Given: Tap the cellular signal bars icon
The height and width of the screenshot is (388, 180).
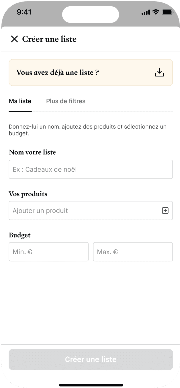Looking at the screenshot, I should coord(146,12).
